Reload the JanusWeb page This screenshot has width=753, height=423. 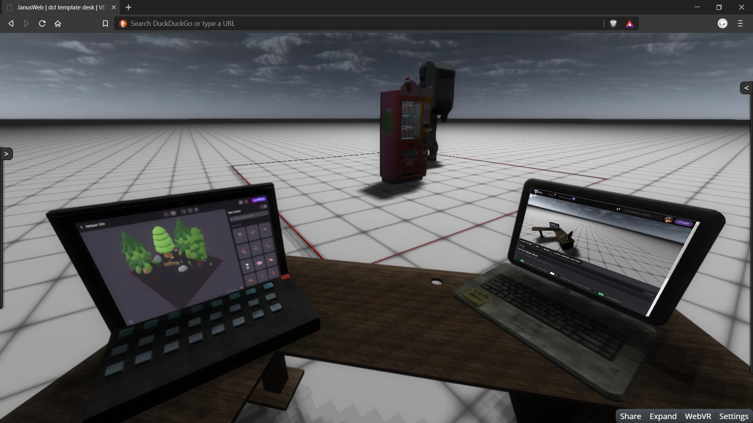click(x=42, y=24)
